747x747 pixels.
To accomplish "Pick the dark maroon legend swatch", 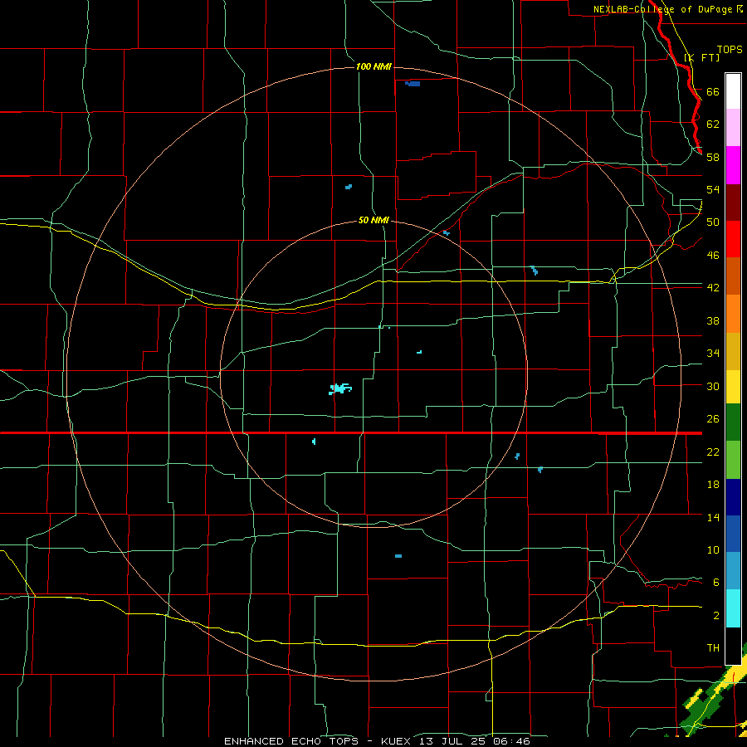I will (x=733, y=203).
